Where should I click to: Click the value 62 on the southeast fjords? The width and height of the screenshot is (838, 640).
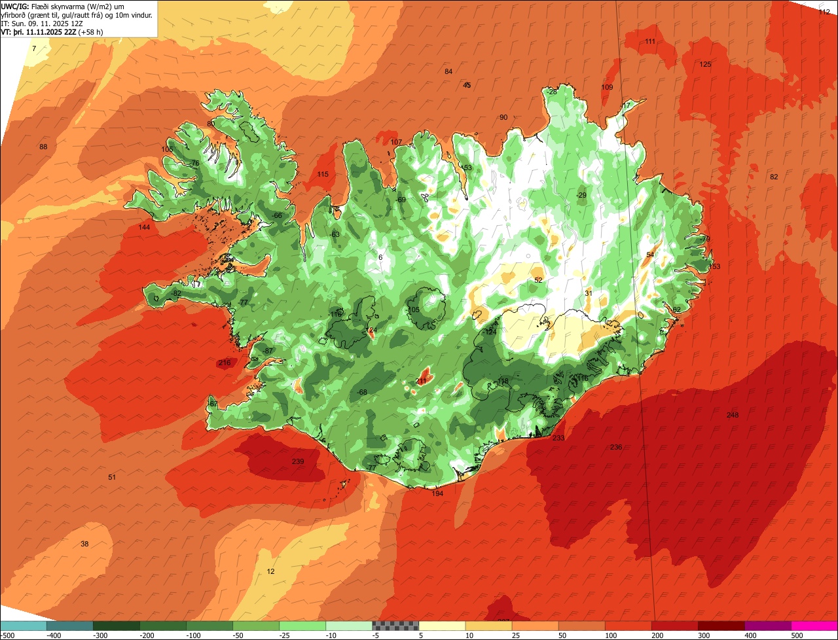tap(677, 310)
